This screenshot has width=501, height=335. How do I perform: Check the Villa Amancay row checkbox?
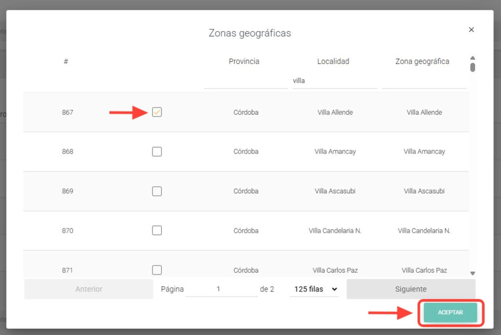157,152
